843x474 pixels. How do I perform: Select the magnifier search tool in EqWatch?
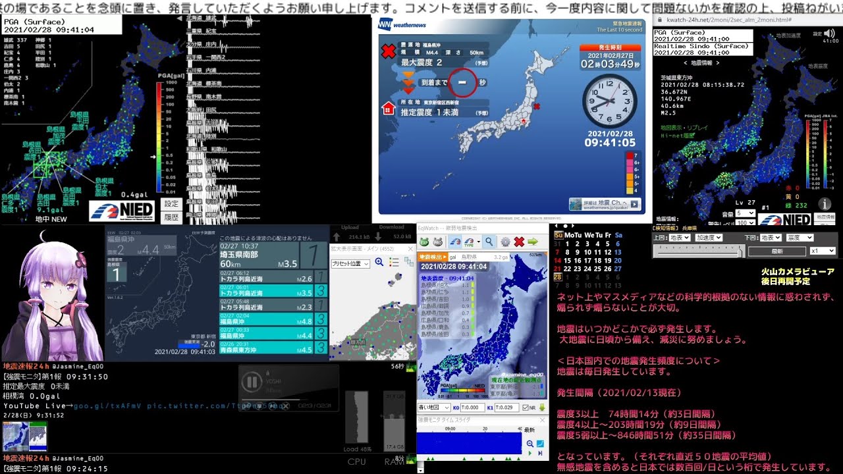[489, 242]
